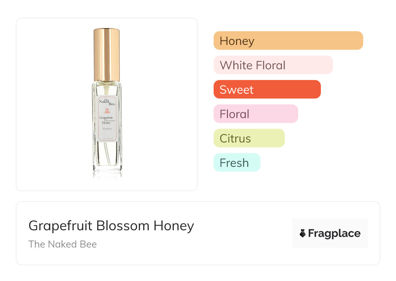
Task: Open the perfume bottle product image
Action: [x=107, y=104]
